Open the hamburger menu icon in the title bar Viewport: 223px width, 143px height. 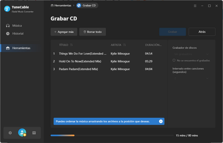tap(195, 6)
